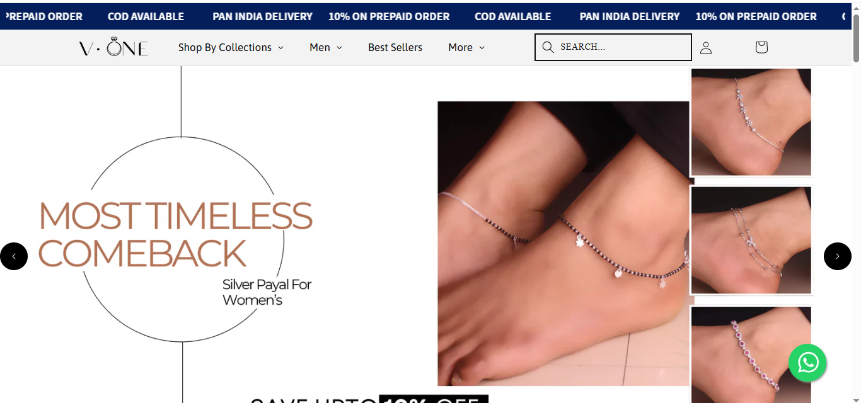Select the floral anklet top thumbnail
Viewport: 861px width, 403px height.
751,122
